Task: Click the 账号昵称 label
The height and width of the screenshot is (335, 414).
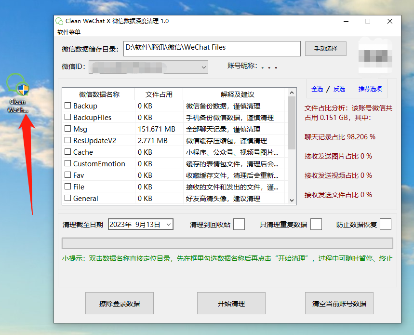Action: (x=242, y=66)
